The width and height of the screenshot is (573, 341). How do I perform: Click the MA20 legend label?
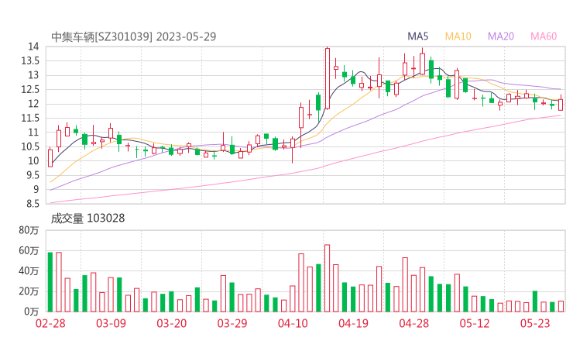[x=501, y=36]
